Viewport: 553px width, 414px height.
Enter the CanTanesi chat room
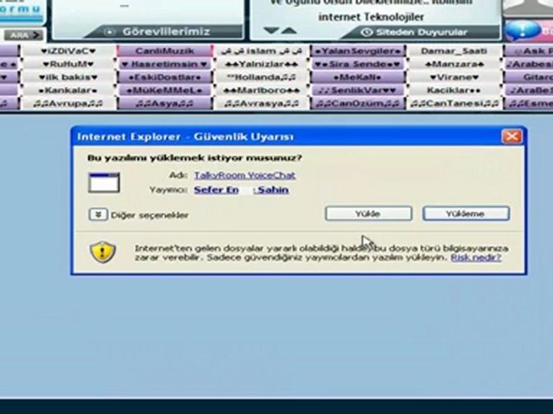tap(454, 103)
